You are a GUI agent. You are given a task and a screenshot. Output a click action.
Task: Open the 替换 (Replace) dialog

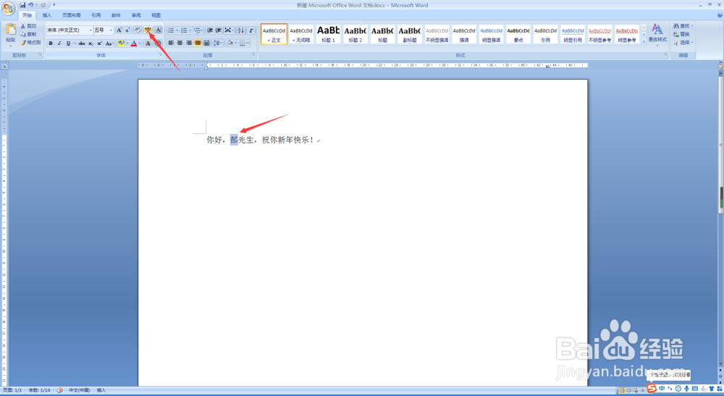pyautogui.click(x=681, y=34)
